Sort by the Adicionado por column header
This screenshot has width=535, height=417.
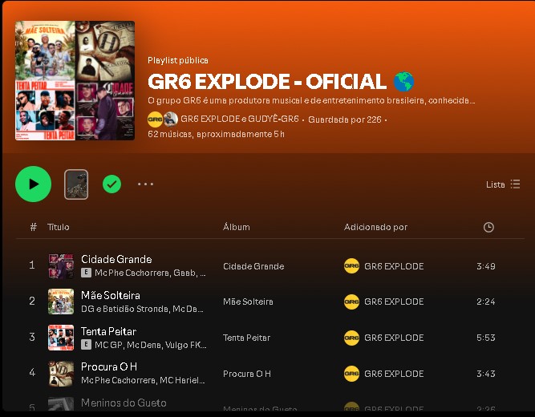pos(375,227)
